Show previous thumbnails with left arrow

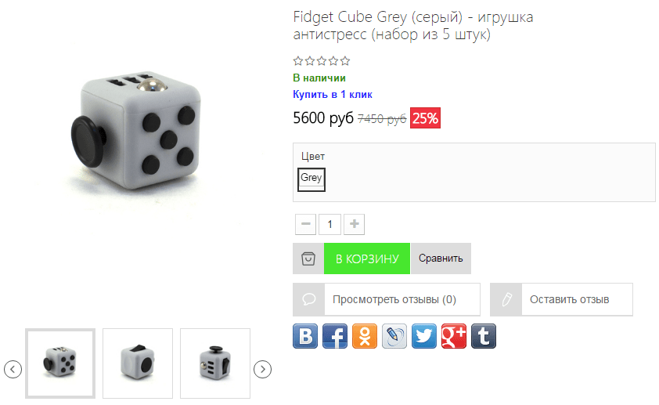13,369
